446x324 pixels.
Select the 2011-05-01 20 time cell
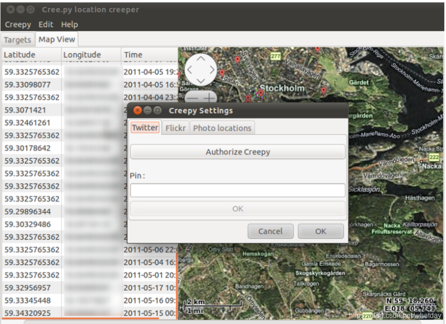coord(150,275)
